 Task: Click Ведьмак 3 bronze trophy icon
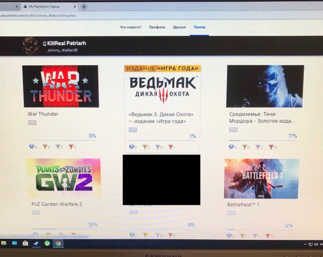[x=171, y=146]
